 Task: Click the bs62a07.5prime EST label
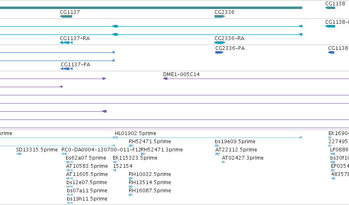click(86, 158)
